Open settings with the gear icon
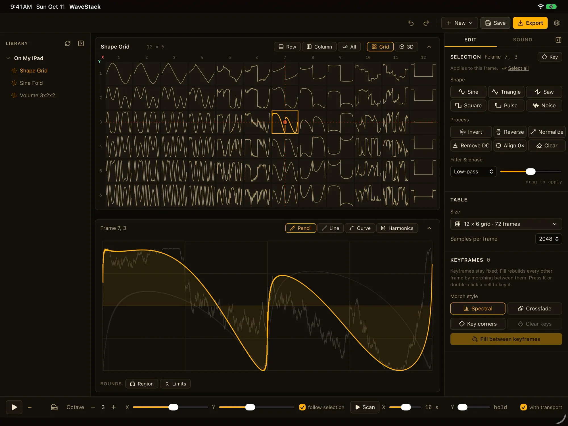Screen dimensions: 568x426 [x=556, y=23]
